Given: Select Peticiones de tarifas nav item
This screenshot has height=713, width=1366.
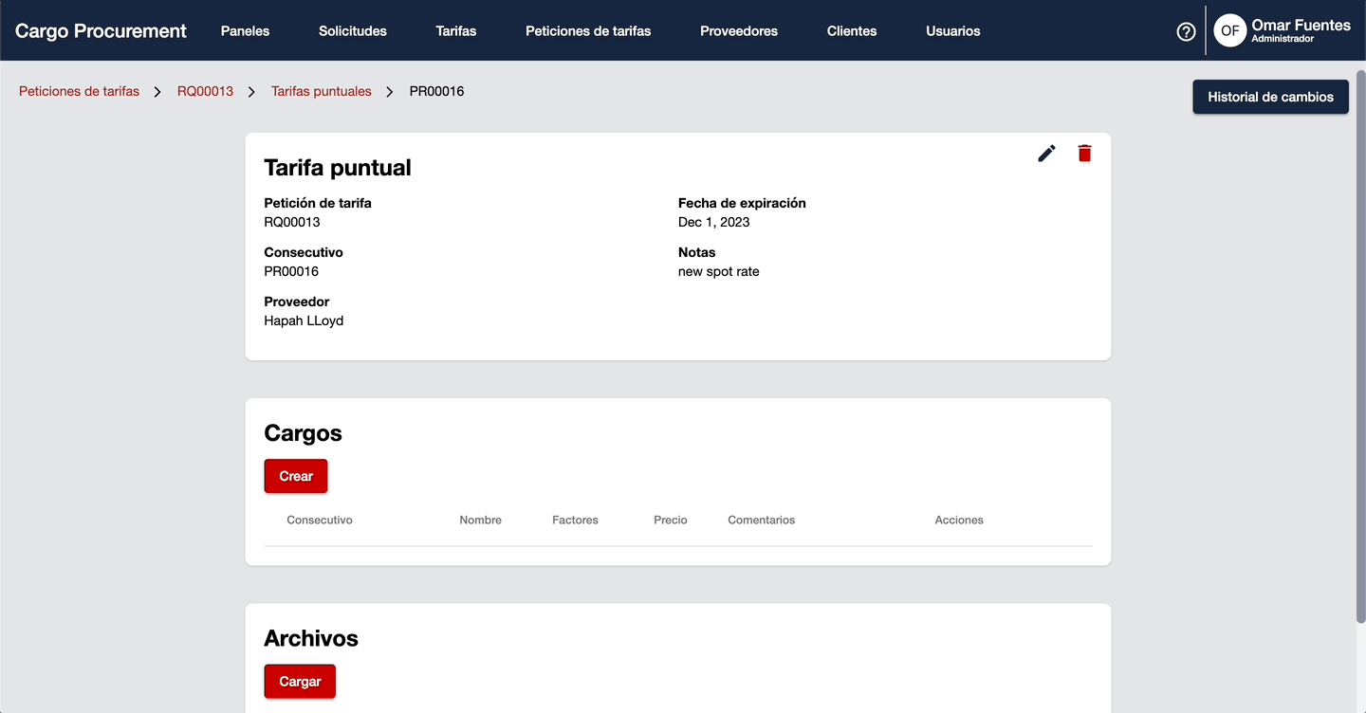Looking at the screenshot, I should 588,31.
